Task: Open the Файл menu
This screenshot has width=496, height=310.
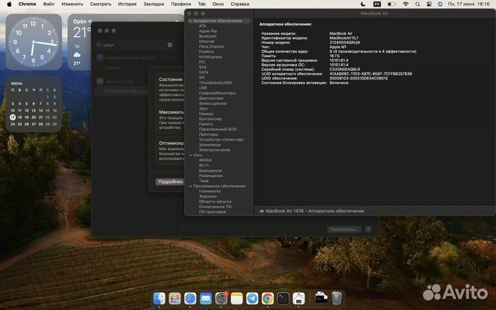Action: [49, 4]
